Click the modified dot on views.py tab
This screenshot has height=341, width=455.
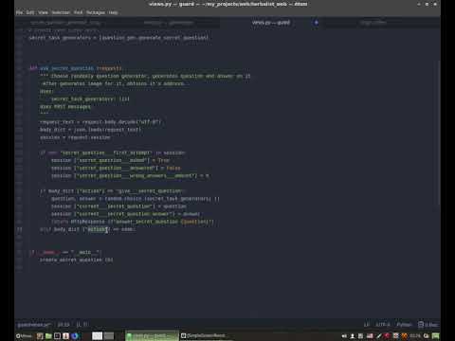(316, 23)
